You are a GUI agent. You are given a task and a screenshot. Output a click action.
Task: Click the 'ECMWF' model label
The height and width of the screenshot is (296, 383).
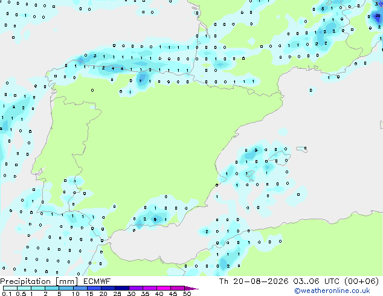coord(97,282)
